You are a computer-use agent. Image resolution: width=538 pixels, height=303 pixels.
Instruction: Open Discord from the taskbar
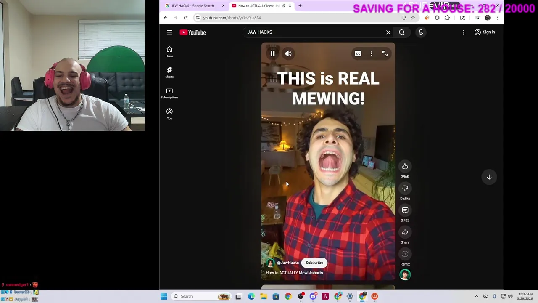[x=313, y=296]
